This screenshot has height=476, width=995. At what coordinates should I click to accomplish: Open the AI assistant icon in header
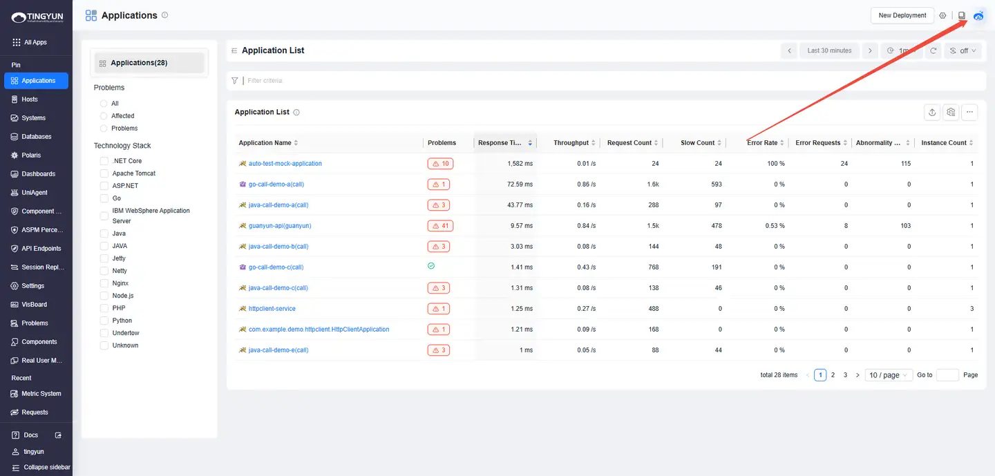click(978, 15)
